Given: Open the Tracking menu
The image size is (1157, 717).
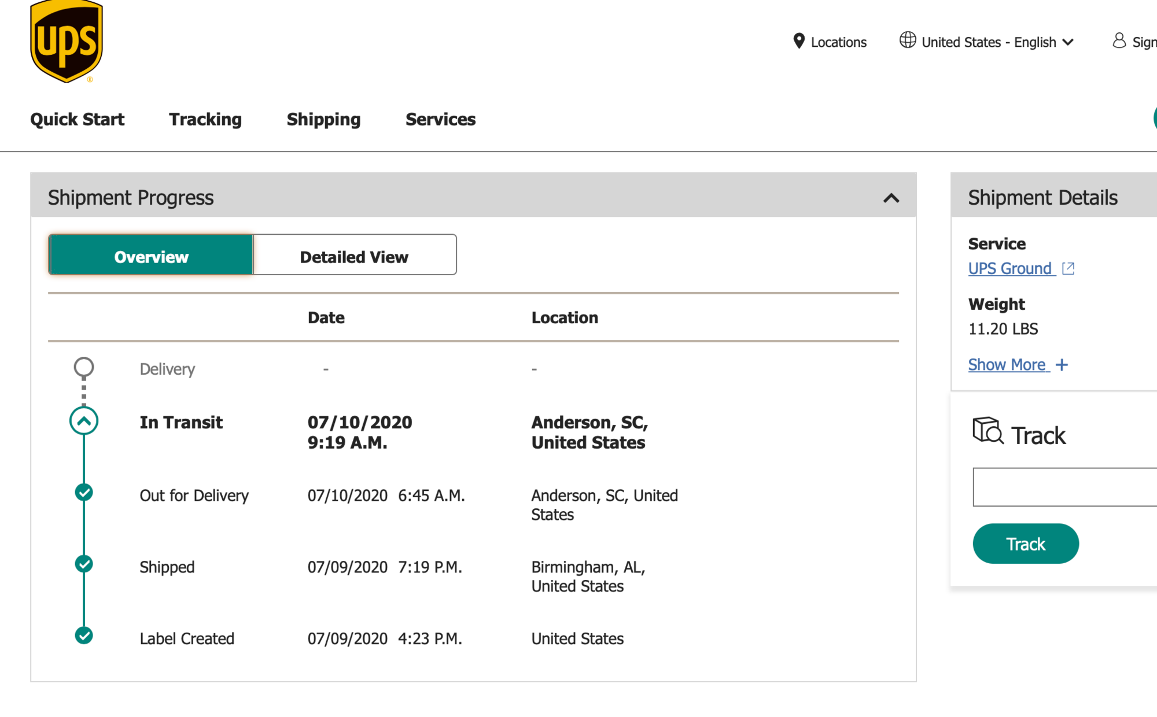Looking at the screenshot, I should pyautogui.click(x=205, y=119).
